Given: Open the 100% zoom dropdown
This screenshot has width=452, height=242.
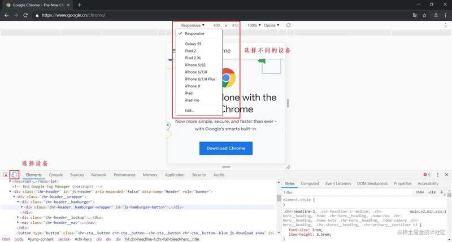Looking at the screenshot, I should pyautogui.click(x=254, y=25).
